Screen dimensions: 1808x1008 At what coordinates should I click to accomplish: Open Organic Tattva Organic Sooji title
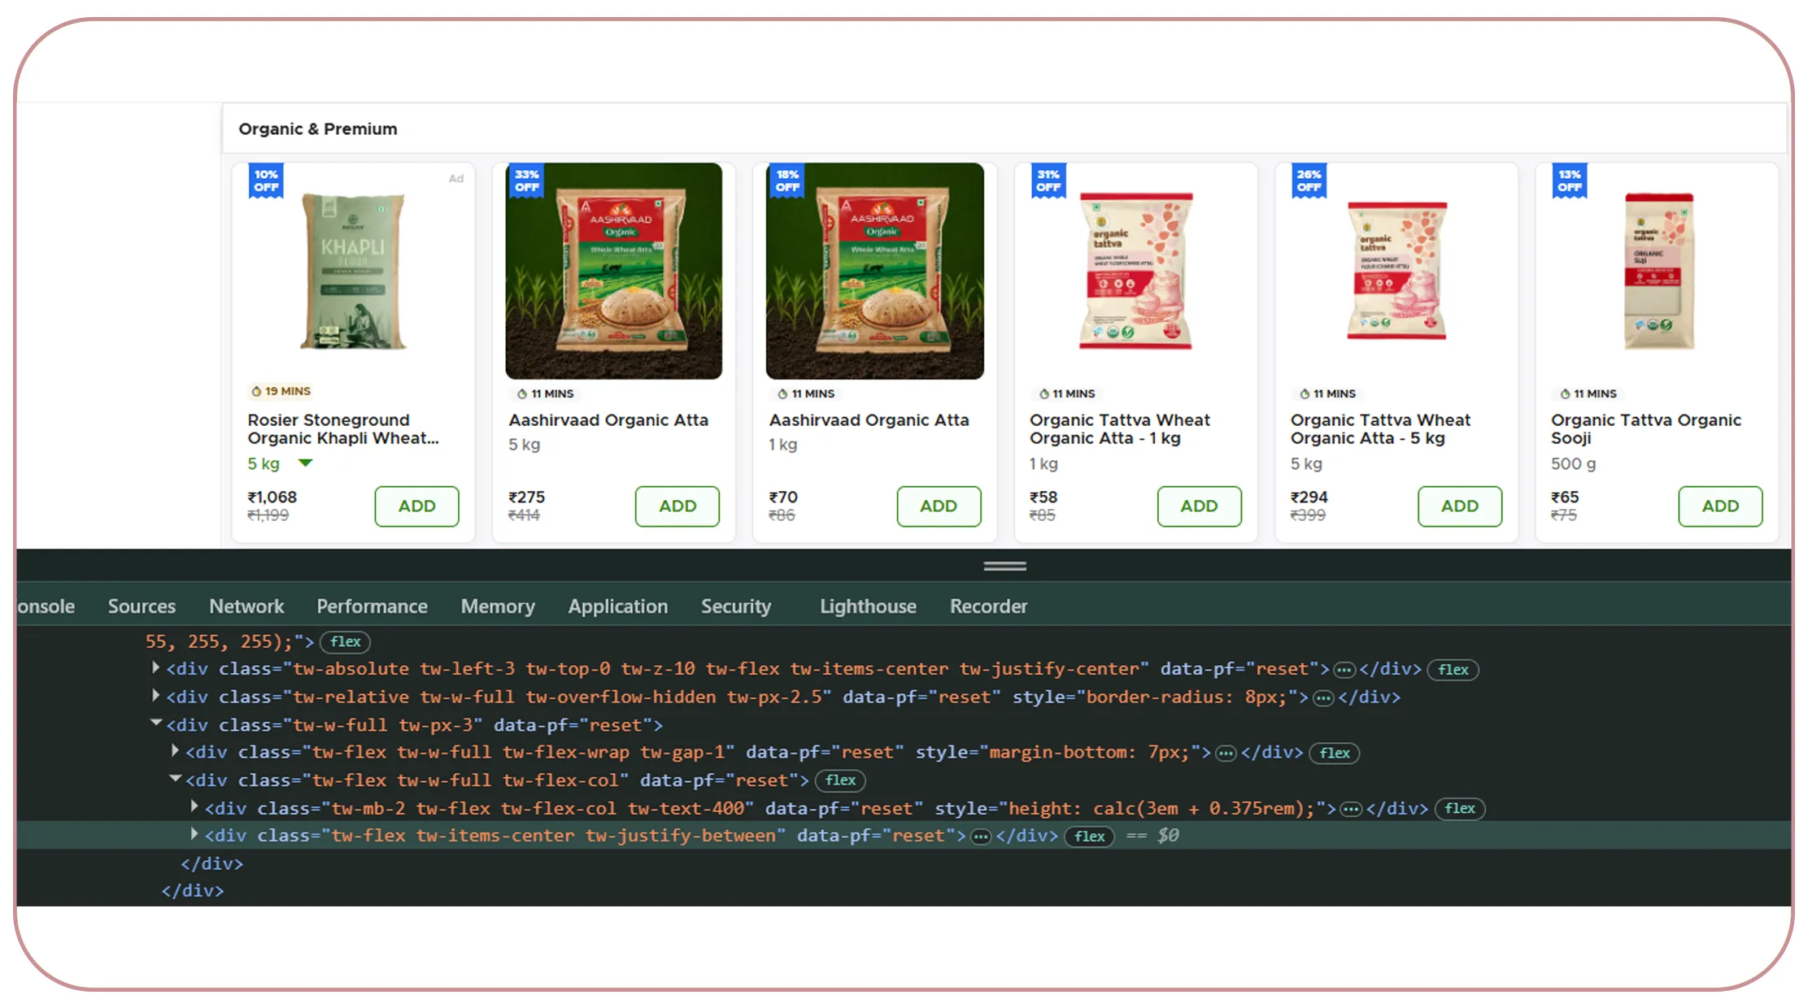click(1646, 429)
